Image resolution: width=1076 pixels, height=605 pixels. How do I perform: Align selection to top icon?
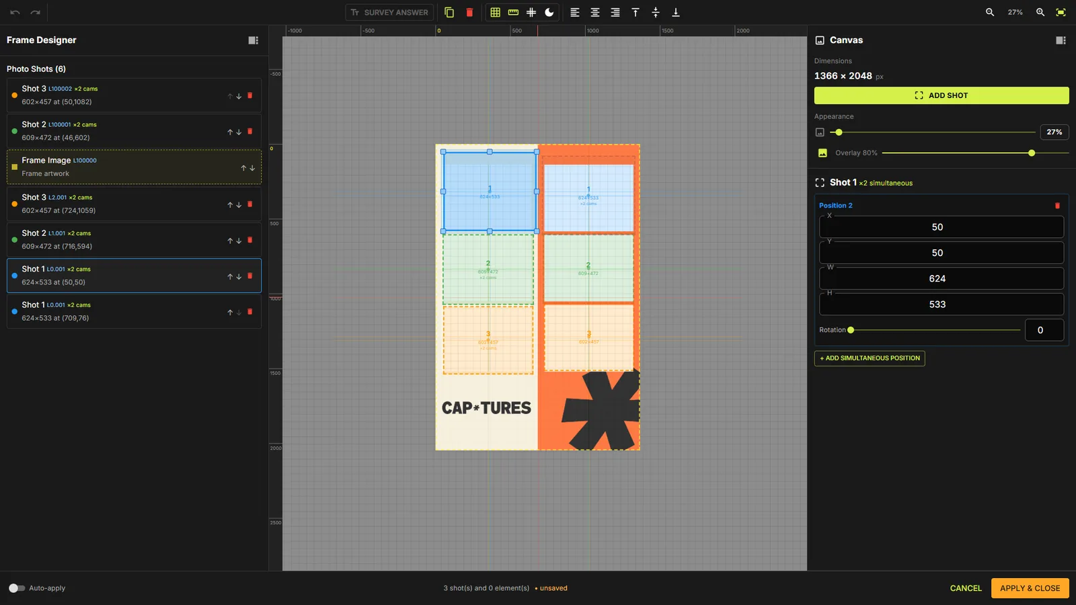click(636, 12)
